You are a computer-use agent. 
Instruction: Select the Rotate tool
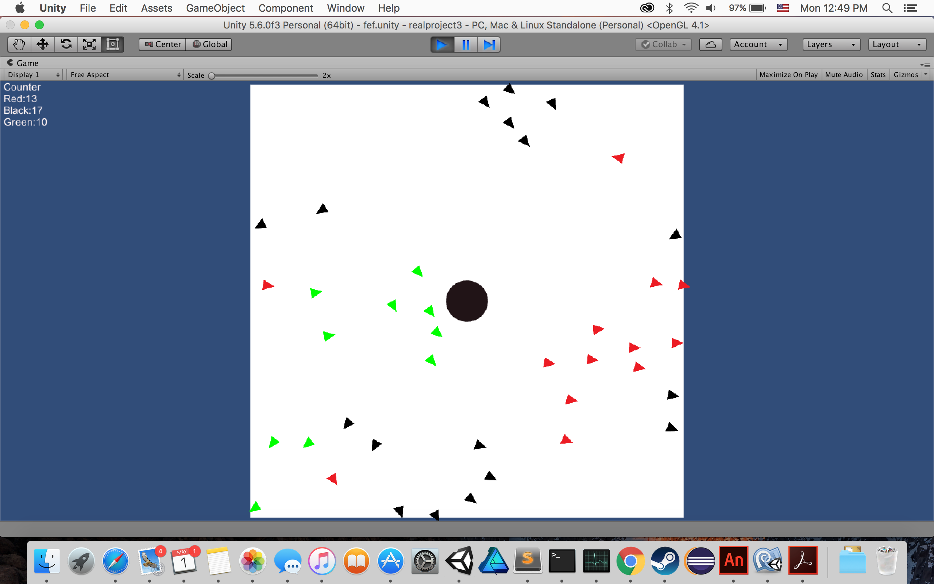click(x=66, y=45)
